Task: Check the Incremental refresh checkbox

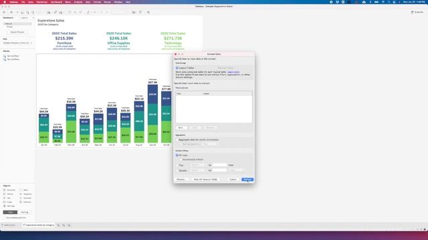Action: tap(181, 159)
